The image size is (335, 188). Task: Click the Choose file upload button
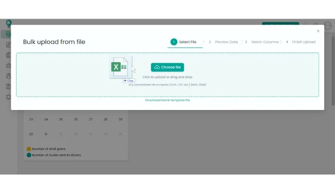[167, 67]
